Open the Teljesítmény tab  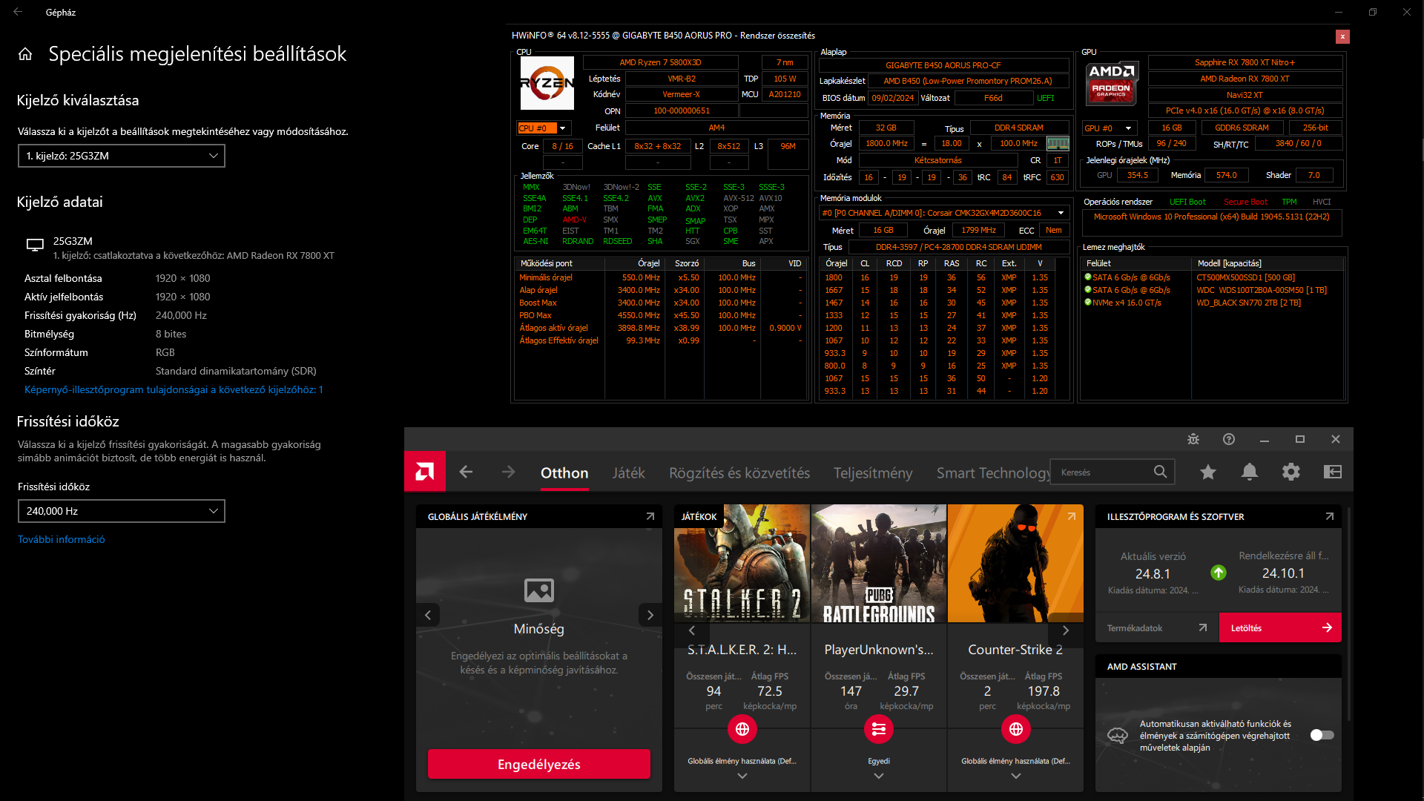coord(873,473)
